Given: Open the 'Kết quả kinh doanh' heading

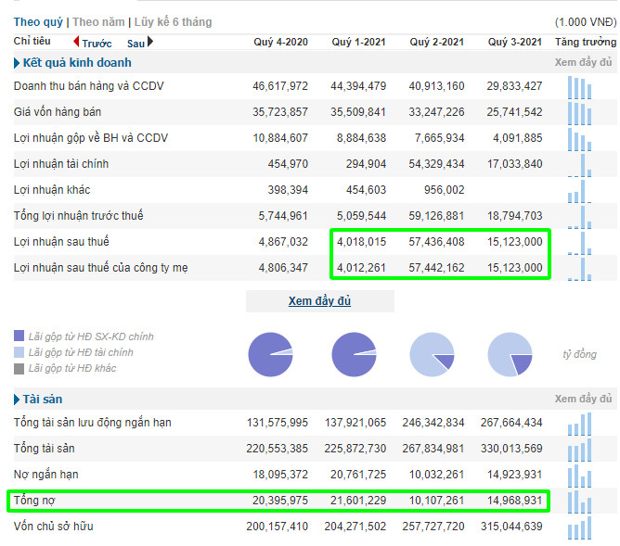Looking at the screenshot, I should coord(77,63).
